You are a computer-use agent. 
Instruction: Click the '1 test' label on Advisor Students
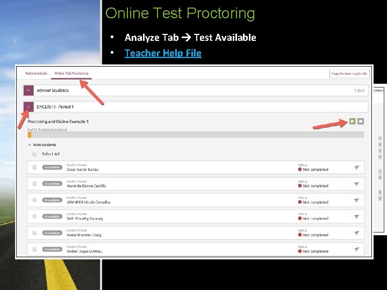pos(359,91)
